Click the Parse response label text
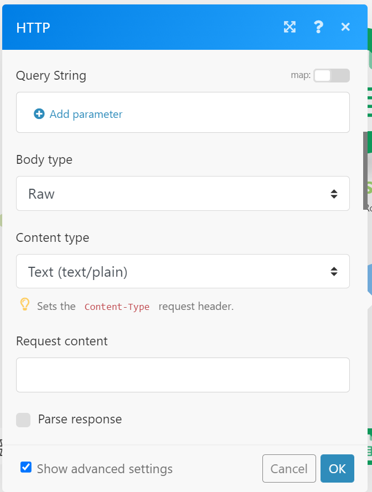The height and width of the screenshot is (492, 372). point(80,419)
